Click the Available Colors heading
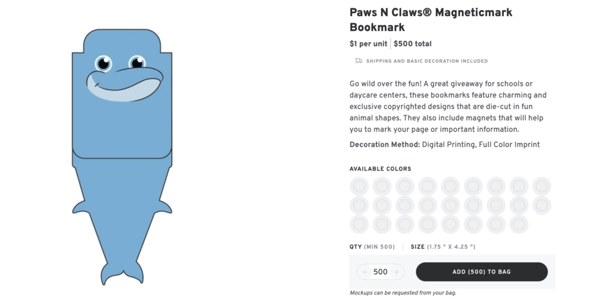Viewport: 610px width, 301px height. pyautogui.click(x=380, y=169)
